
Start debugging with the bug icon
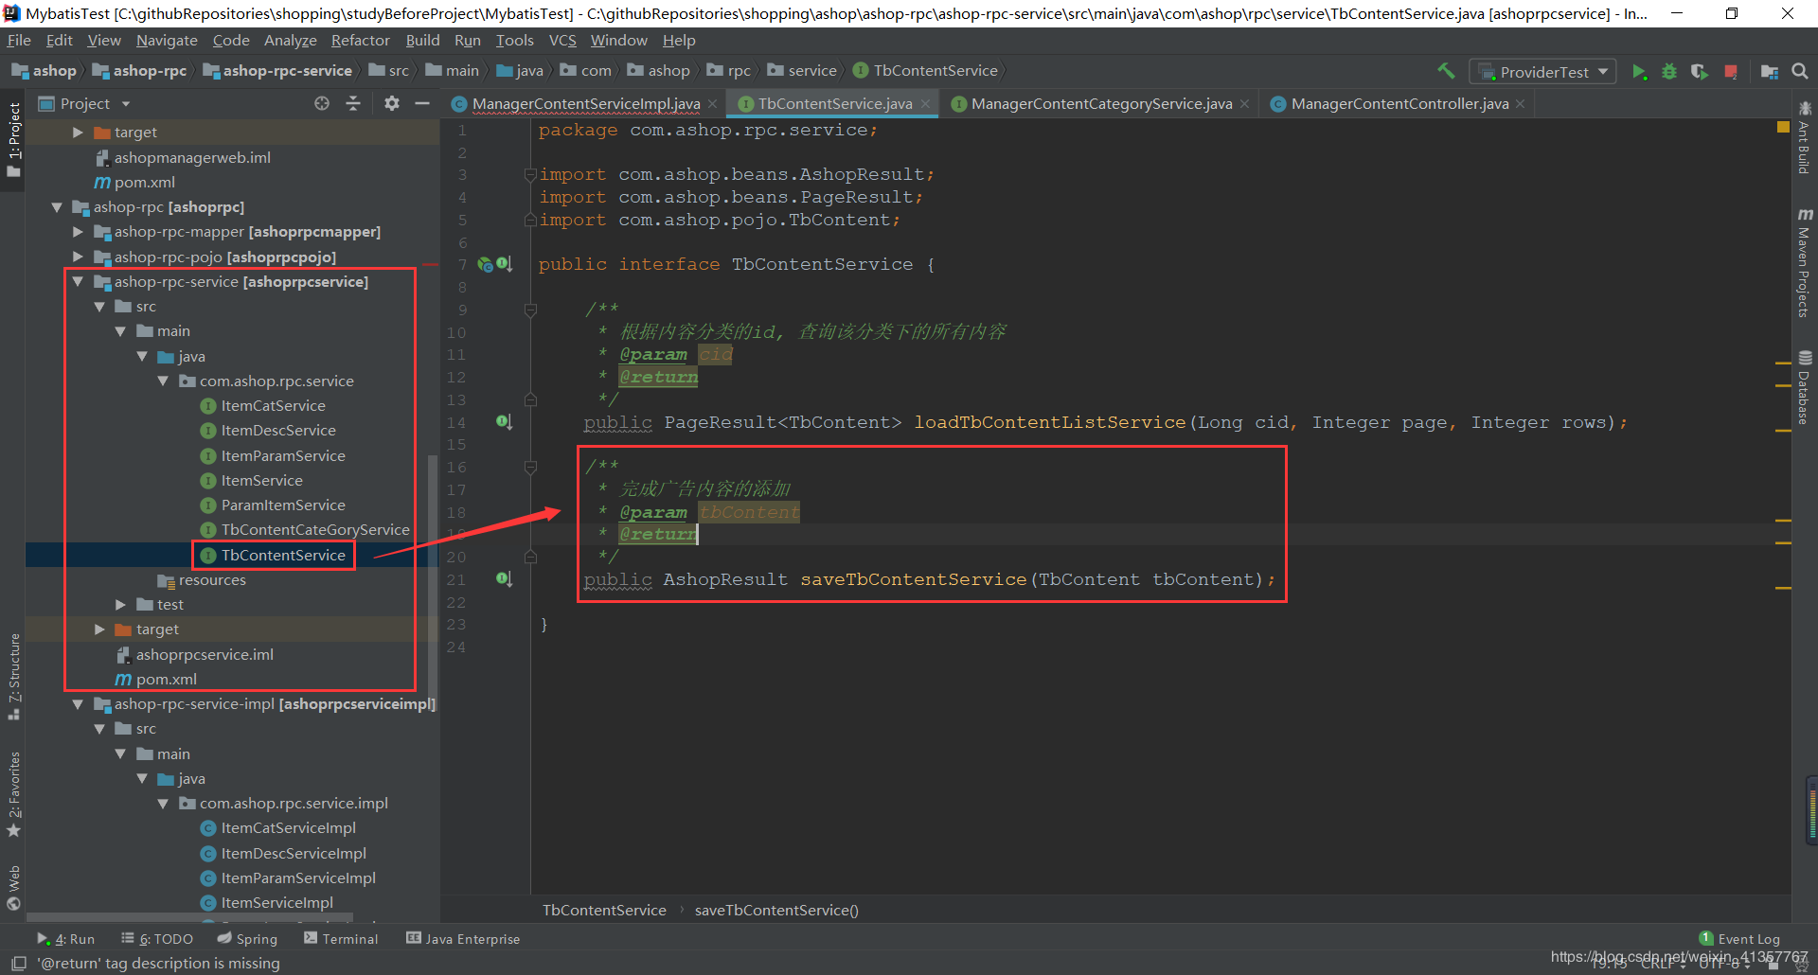coord(1669,72)
